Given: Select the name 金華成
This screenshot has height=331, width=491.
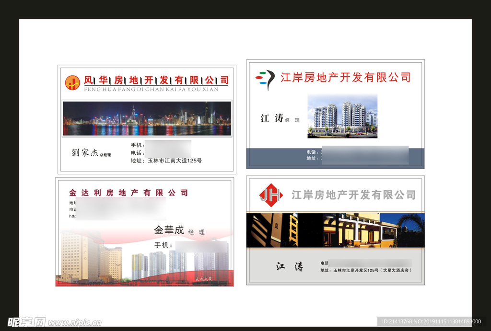Looking at the screenshot, I should tap(169, 230).
